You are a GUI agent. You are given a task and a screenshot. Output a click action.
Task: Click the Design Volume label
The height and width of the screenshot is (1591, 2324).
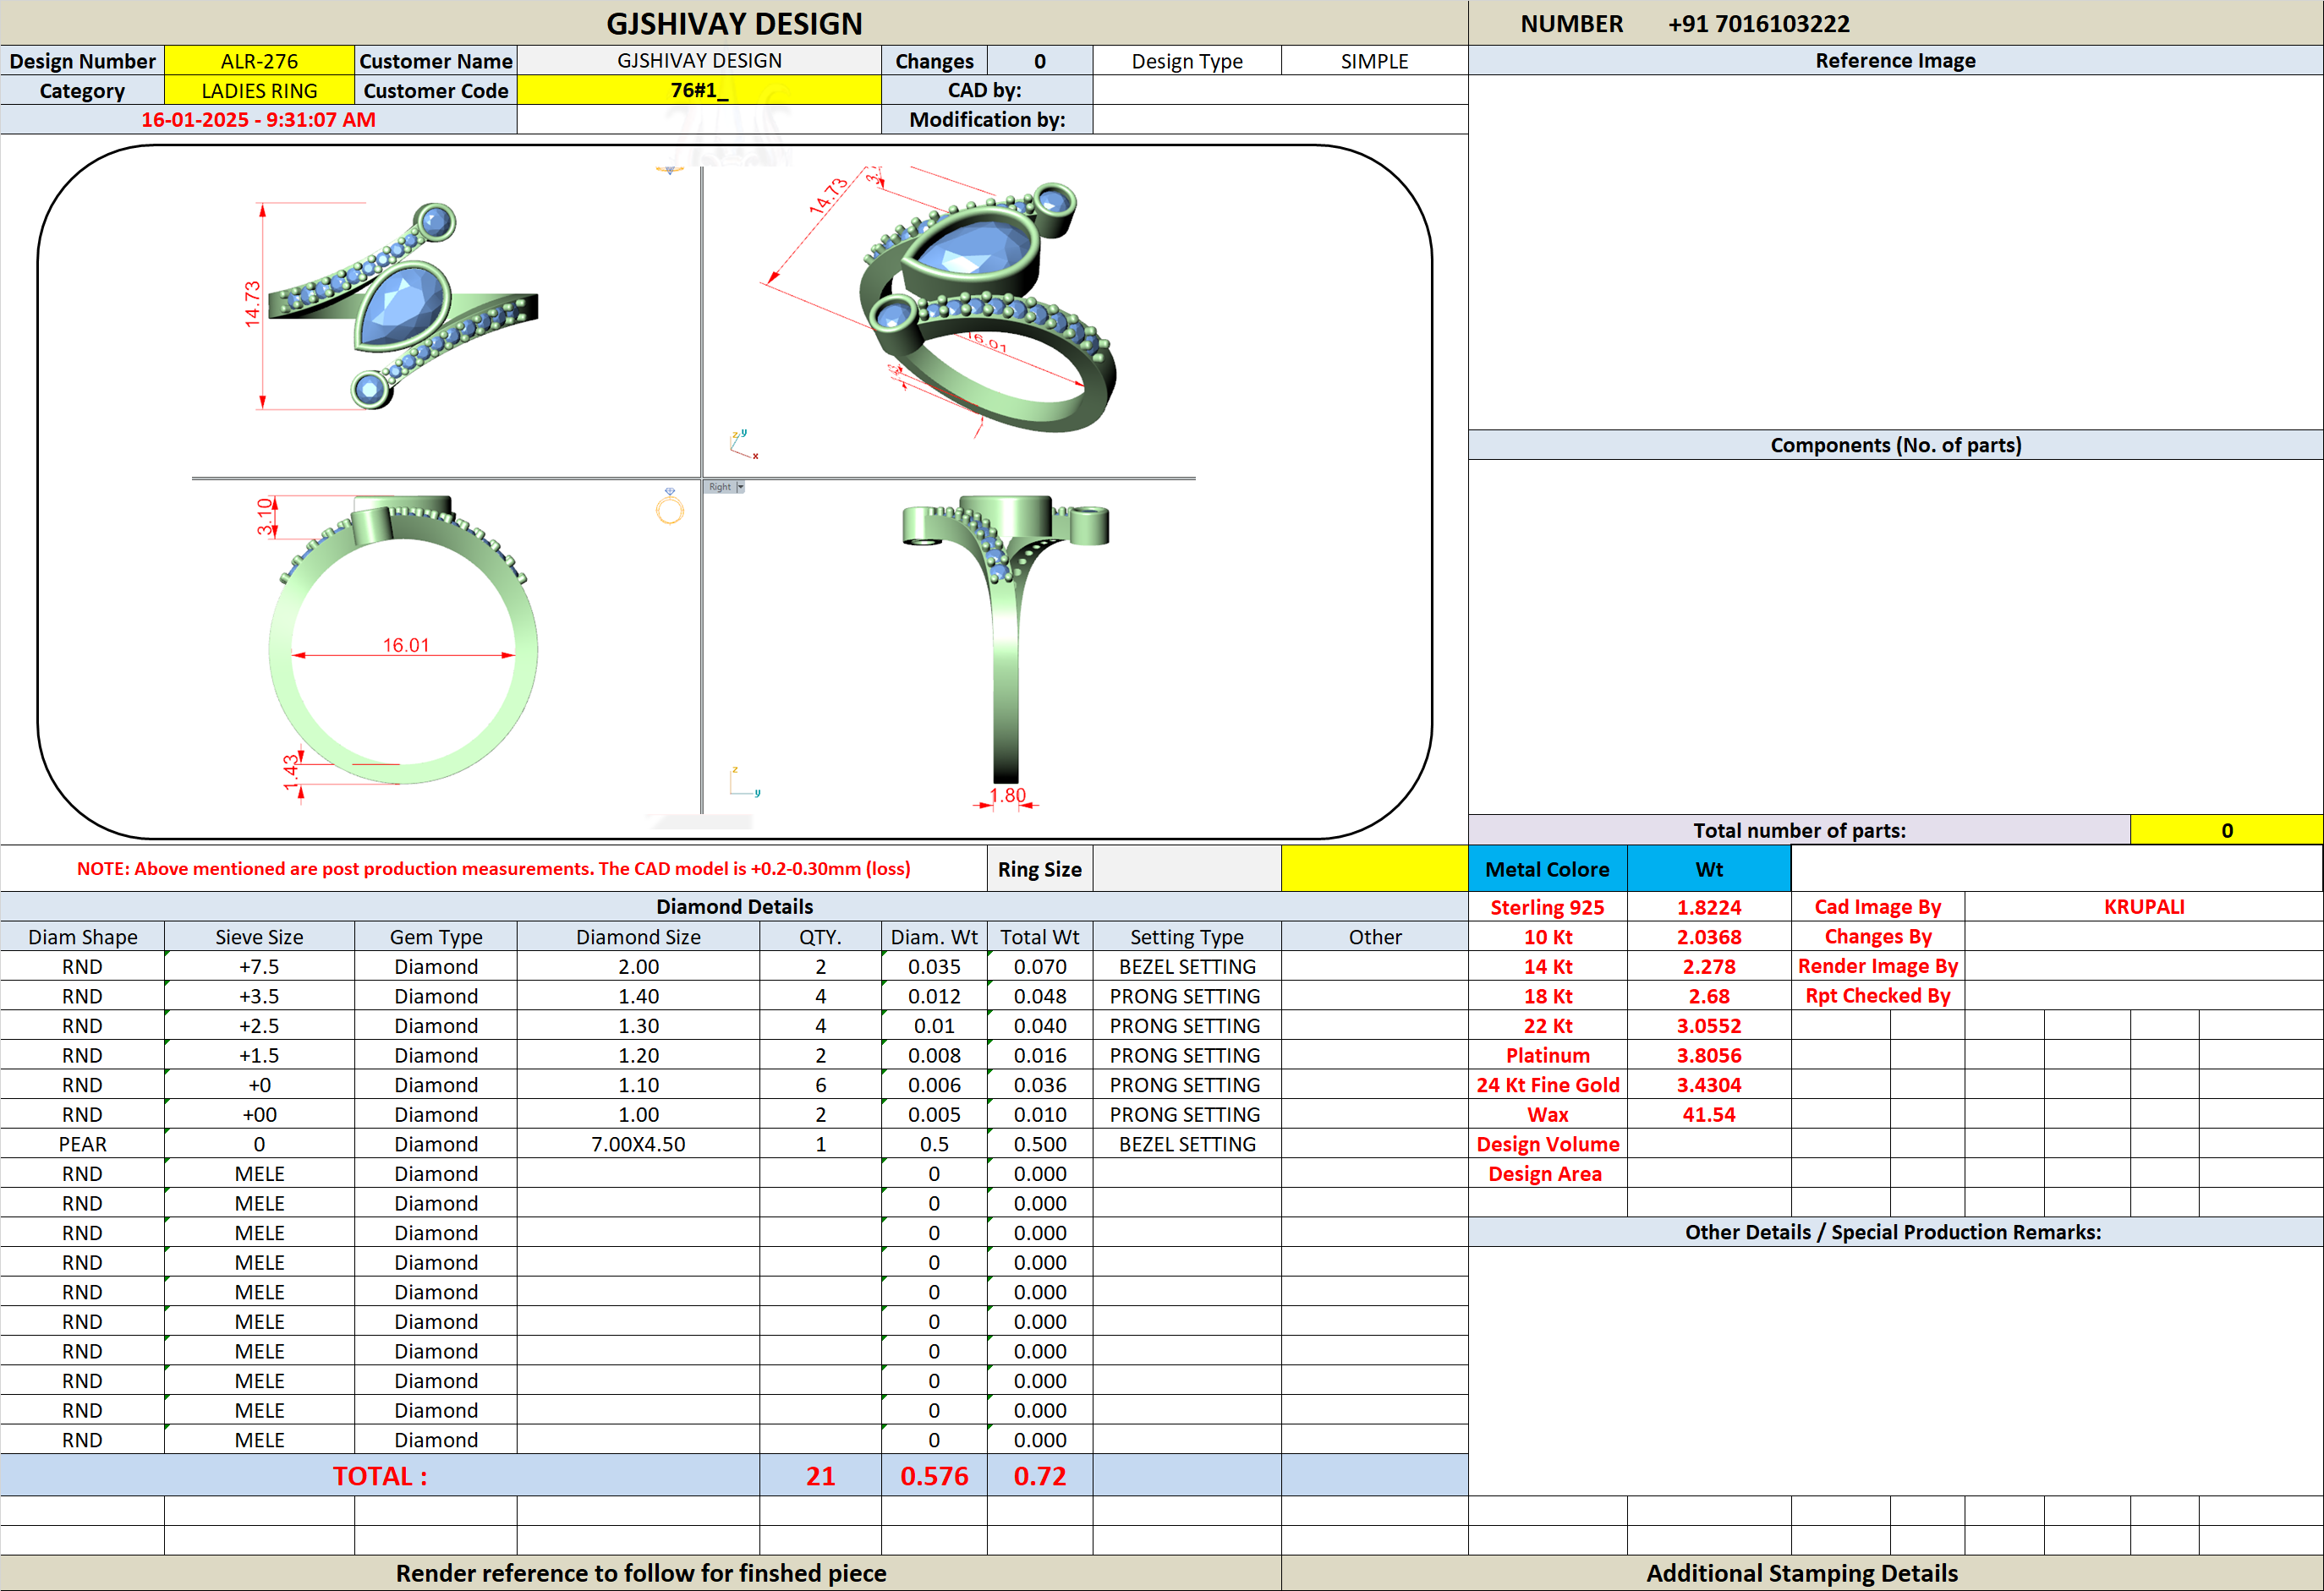coord(1547,1145)
